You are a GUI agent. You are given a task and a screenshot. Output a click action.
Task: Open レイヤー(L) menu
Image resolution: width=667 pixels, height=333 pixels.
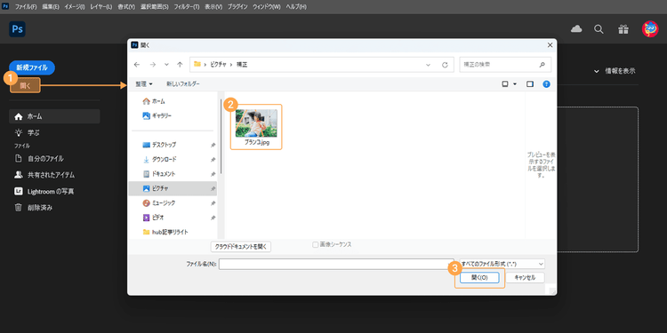101,7
